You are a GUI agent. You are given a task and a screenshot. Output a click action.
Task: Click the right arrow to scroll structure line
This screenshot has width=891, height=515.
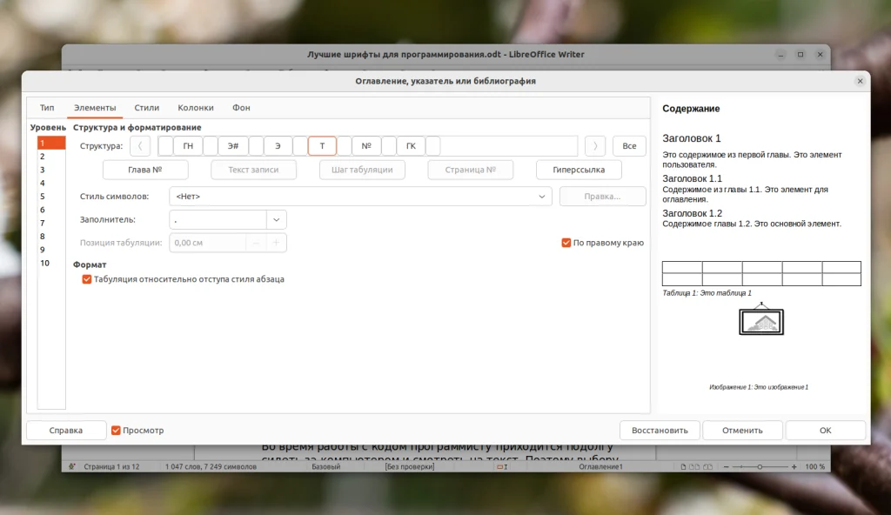pyautogui.click(x=593, y=145)
